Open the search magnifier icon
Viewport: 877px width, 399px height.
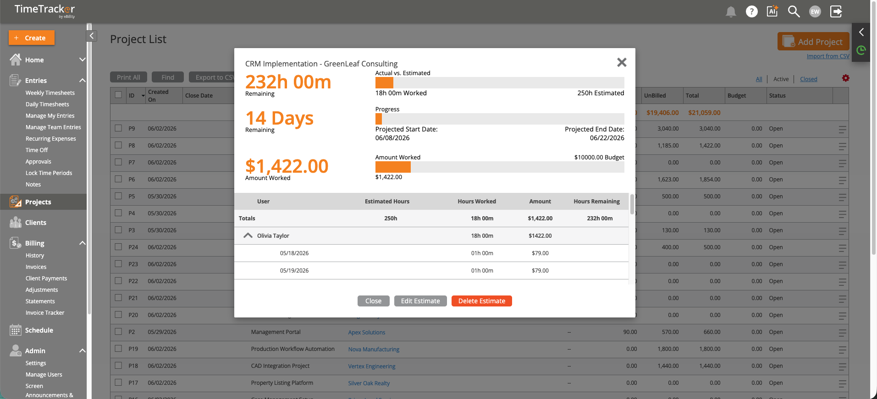click(x=794, y=11)
